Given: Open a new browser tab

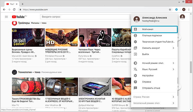Looking at the screenshot, I should pos(23,4).
